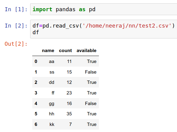This screenshot has width=177, height=132.
Task: Click the count value 7
Action: click(x=71, y=124)
